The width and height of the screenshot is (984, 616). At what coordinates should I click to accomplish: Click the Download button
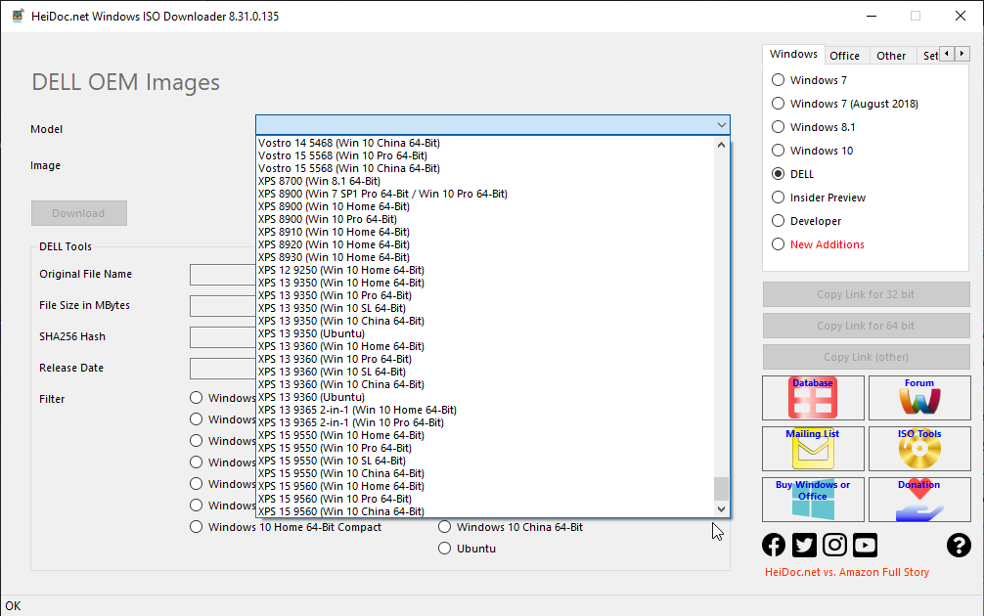click(x=79, y=213)
